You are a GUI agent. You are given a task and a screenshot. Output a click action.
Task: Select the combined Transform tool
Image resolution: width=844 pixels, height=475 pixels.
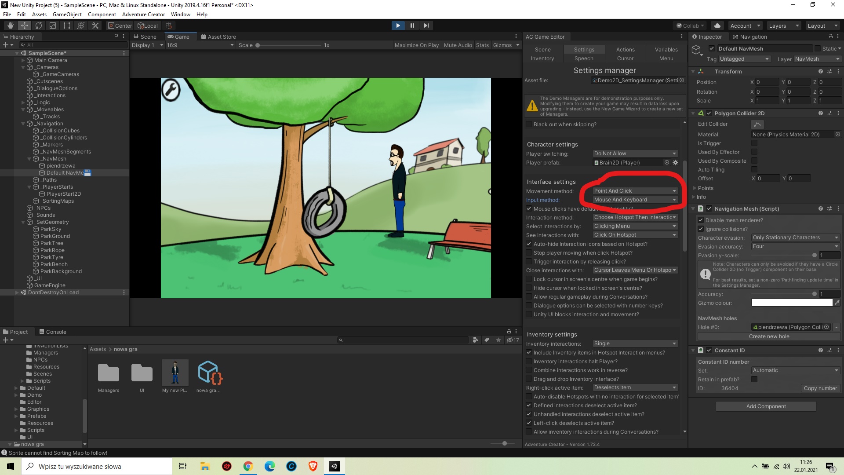tap(81, 26)
